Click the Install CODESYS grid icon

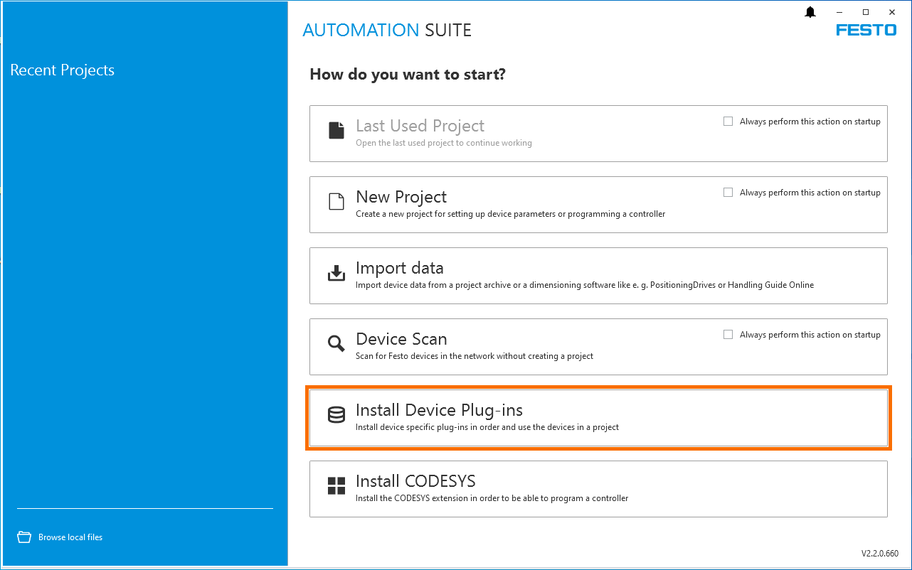336,485
